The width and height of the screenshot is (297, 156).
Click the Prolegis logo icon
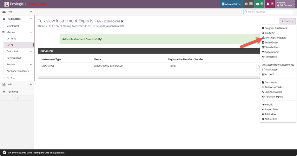[7, 4]
